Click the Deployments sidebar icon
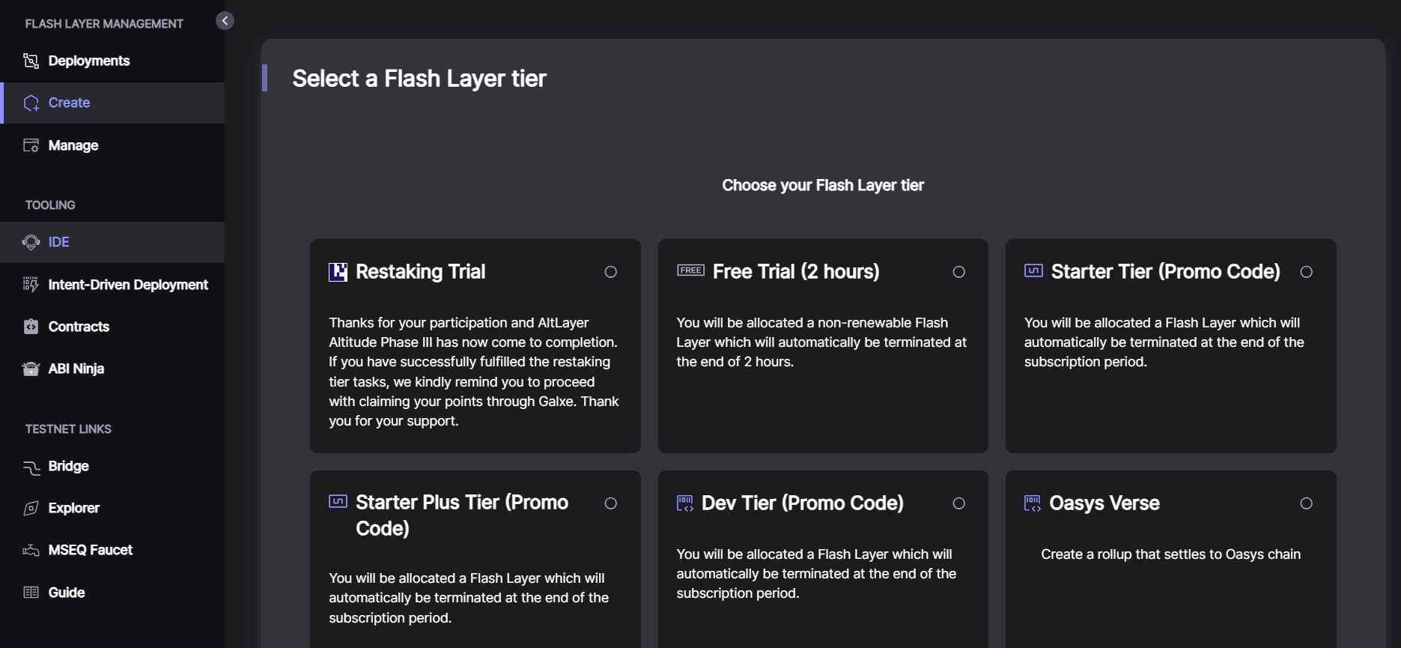This screenshot has width=1401, height=648. pos(31,61)
